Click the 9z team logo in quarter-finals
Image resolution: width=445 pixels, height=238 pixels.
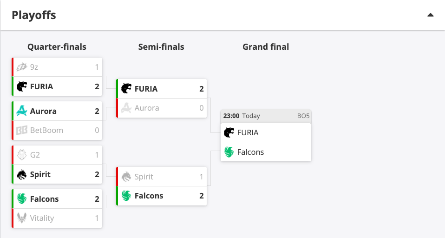21,67
